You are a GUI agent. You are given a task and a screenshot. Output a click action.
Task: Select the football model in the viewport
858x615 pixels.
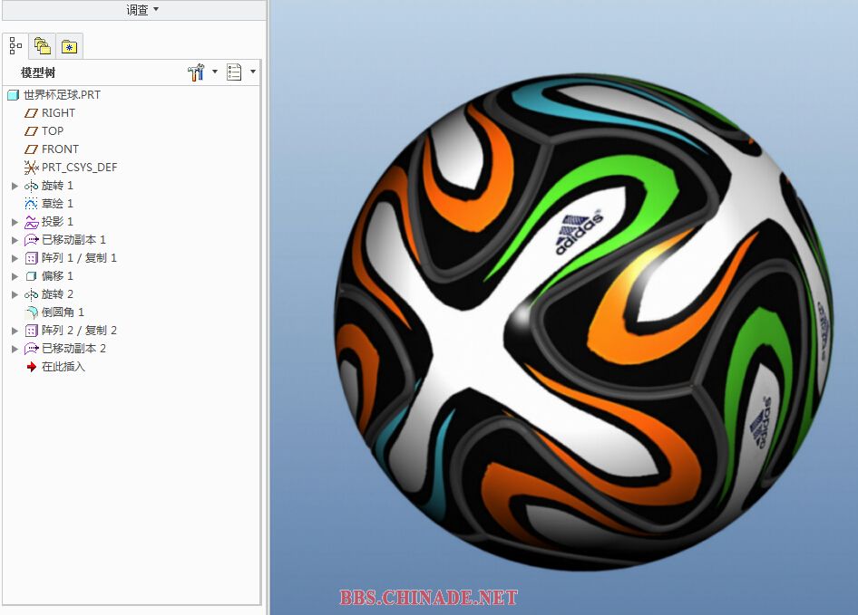click(584, 322)
